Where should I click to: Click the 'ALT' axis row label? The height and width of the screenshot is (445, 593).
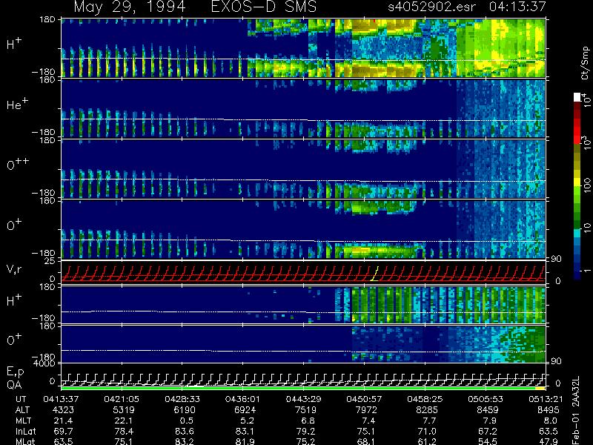click(x=22, y=410)
